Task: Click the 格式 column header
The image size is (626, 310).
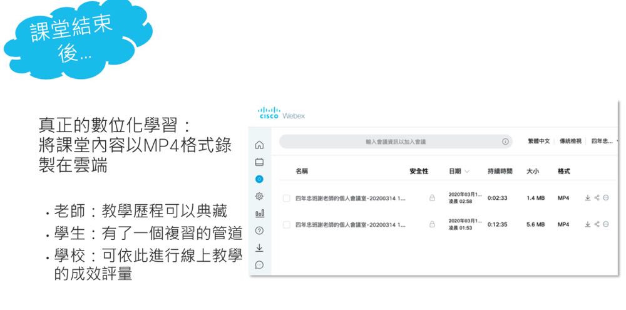Action: click(x=564, y=172)
